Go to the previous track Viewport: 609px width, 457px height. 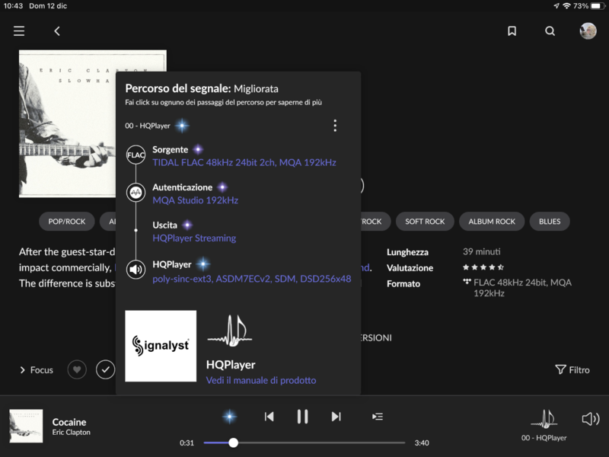tap(269, 417)
